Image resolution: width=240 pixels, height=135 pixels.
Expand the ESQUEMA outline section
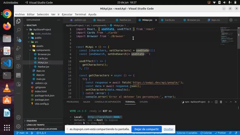tap(43, 121)
